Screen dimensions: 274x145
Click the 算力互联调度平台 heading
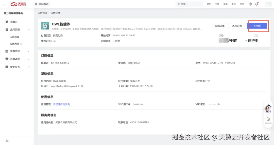13,13
